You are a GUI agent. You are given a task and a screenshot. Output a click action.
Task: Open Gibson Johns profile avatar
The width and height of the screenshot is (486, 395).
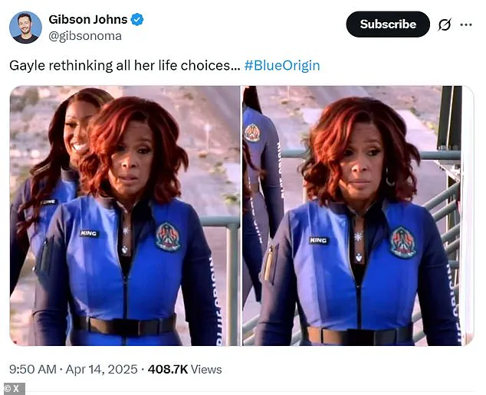tap(25, 28)
